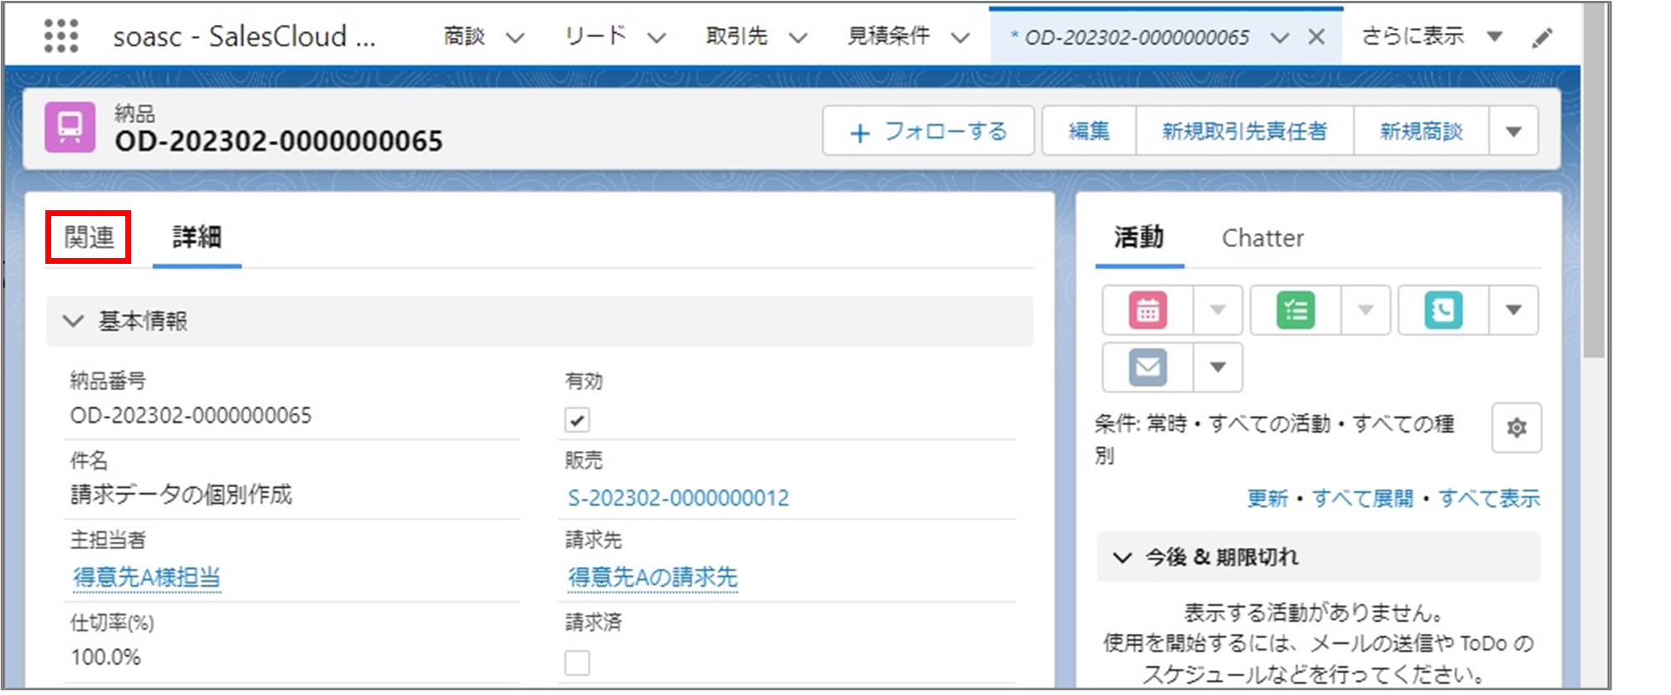The width and height of the screenshot is (1671, 695).
Task: Click the 件名 value 請求データの個別作成
Action: tap(181, 495)
